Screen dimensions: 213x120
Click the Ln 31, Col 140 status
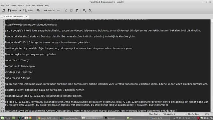click(x=192, y=114)
